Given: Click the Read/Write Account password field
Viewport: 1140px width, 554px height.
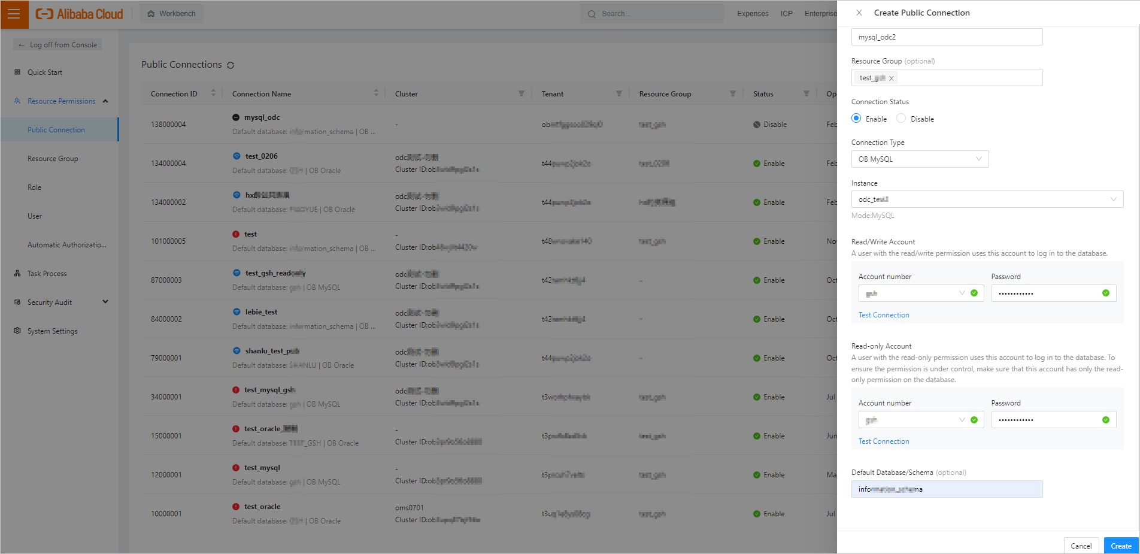Looking at the screenshot, I should (x=1054, y=293).
